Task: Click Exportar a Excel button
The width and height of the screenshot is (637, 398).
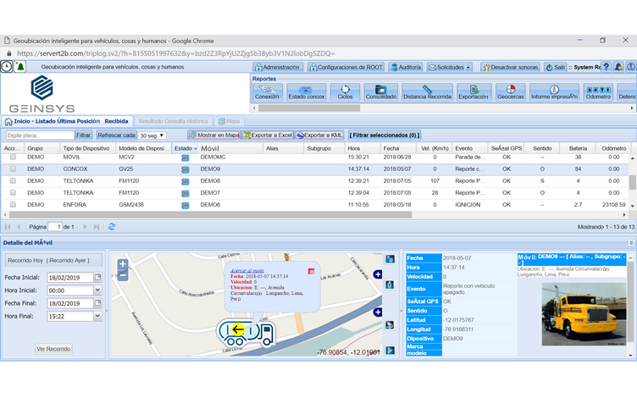Action: [268, 135]
